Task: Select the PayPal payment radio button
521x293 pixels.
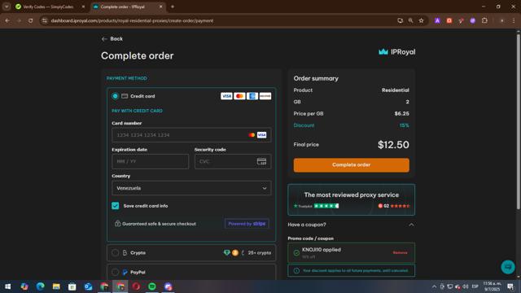Action: 116,272
